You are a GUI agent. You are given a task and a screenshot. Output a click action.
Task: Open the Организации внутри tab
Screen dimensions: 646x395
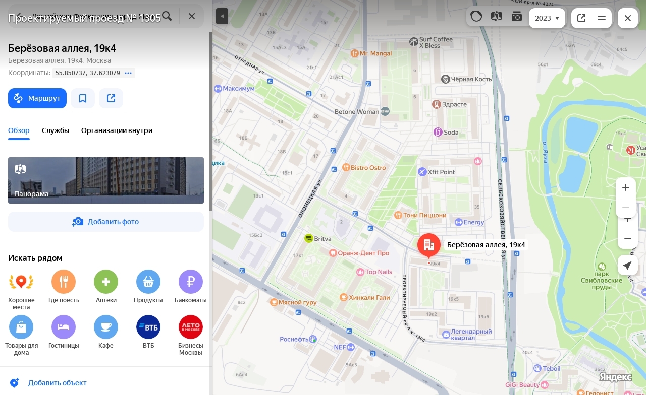click(x=117, y=130)
